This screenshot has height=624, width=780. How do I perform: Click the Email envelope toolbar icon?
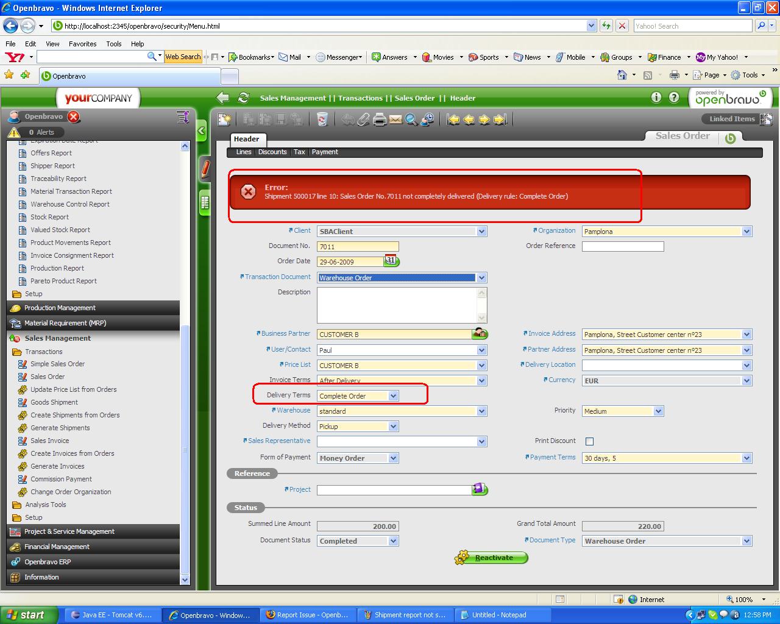click(x=395, y=119)
